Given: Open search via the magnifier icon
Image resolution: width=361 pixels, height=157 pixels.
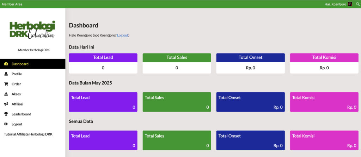Looking at the screenshot, I should pyautogui.click(x=357, y=4).
